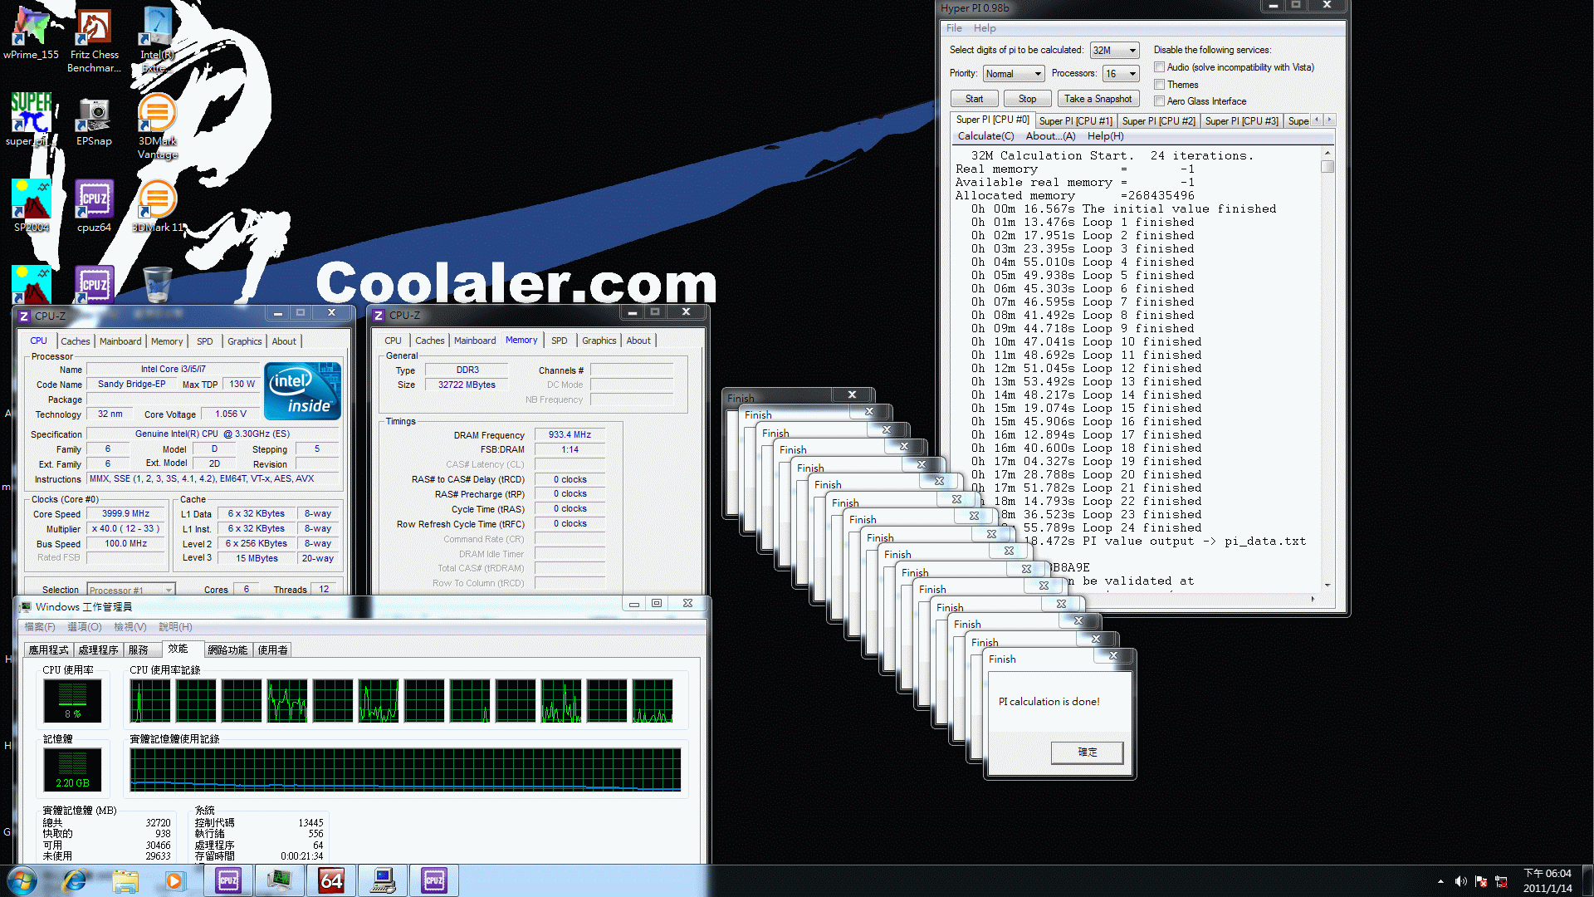Toggle the Themes checkbox in Hyper PI

(1159, 85)
